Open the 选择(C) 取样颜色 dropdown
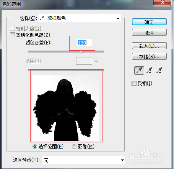The image size is (174, 169). pos(80,18)
